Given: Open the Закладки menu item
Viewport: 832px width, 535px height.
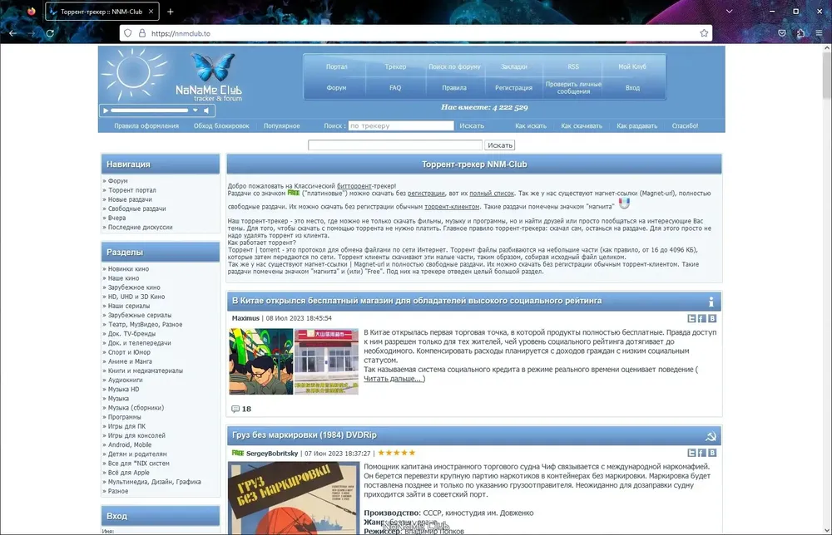Looking at the screenshot, I should tap(513, 66).
